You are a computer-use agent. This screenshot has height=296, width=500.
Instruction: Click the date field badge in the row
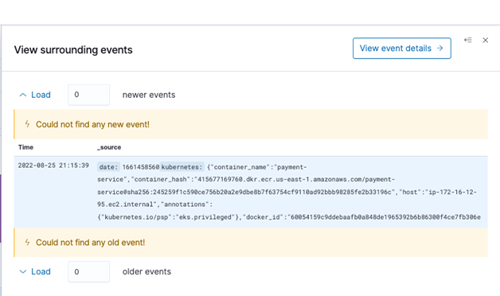click(x=108, y=167)
